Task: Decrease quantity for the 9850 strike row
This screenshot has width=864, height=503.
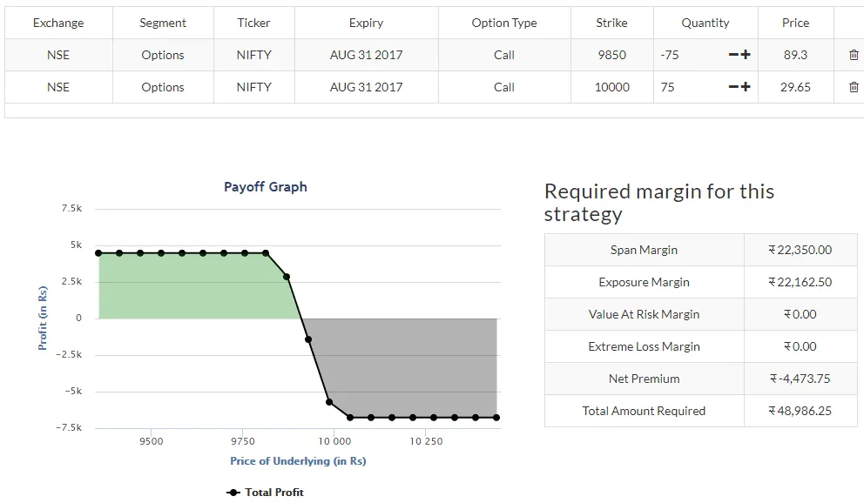Action: tap(733, 55)
